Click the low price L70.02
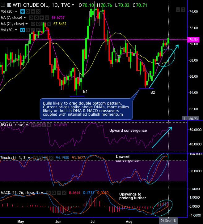 coord(122,5)
